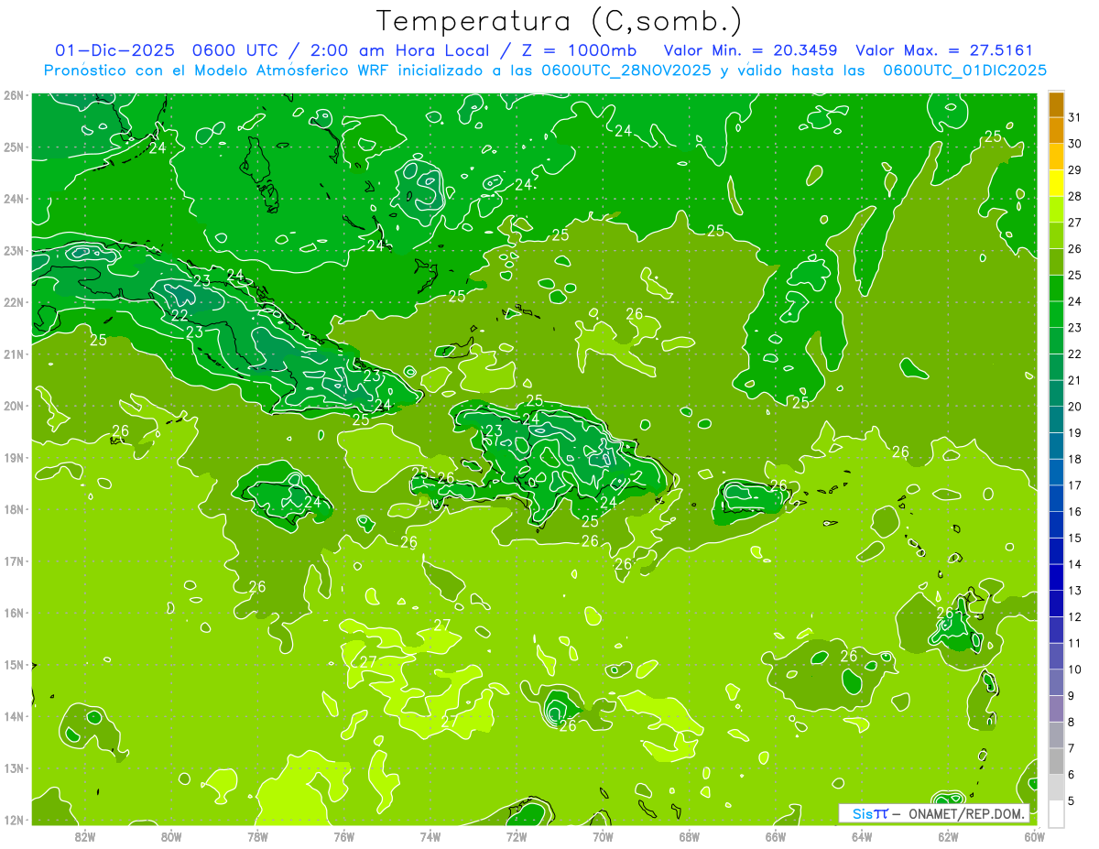Viewport: 1099px width, 849px height.
Task: Select the '0600UTC_01DIC2025' valid-until time text
Action: tap(964, 70)
